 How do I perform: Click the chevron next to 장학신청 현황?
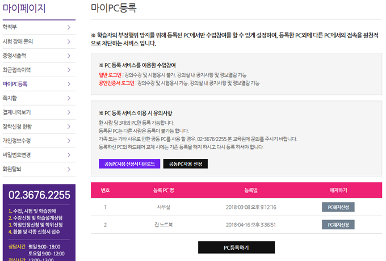click(x=69, y=127)
